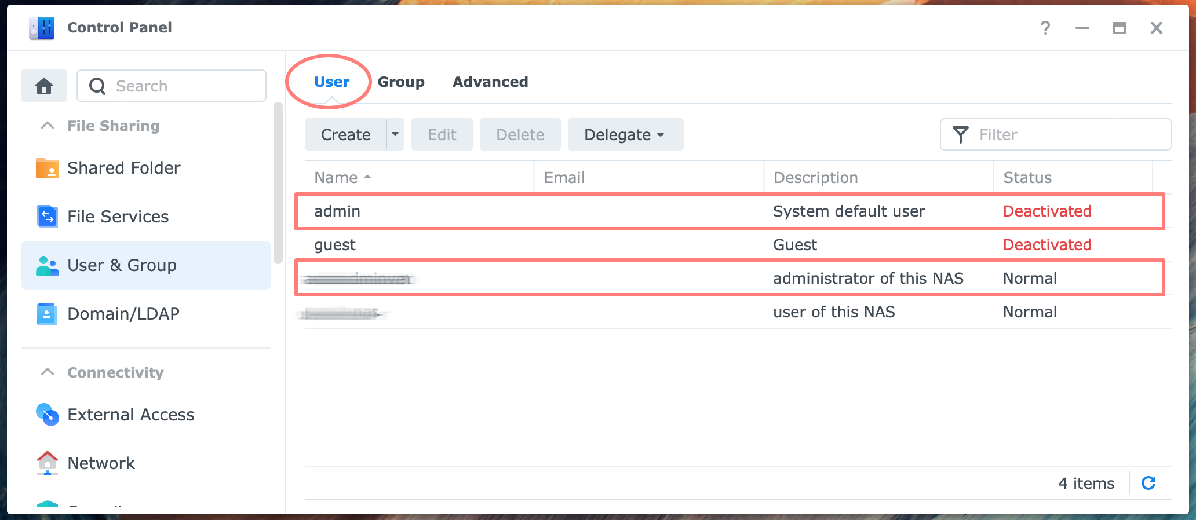Click 'System default user' description cell
1196x520 pixels.
click(x=849, y=211)
